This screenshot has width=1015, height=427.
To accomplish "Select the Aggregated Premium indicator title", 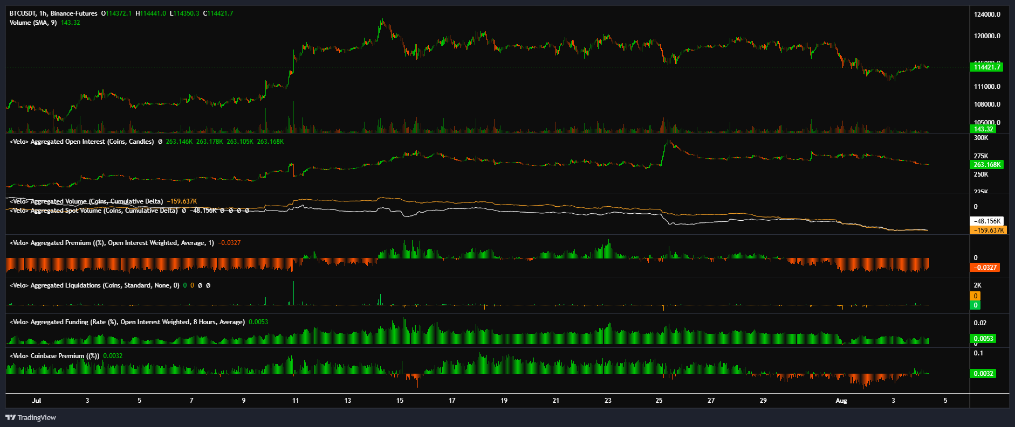I will [x=112, y=243].
